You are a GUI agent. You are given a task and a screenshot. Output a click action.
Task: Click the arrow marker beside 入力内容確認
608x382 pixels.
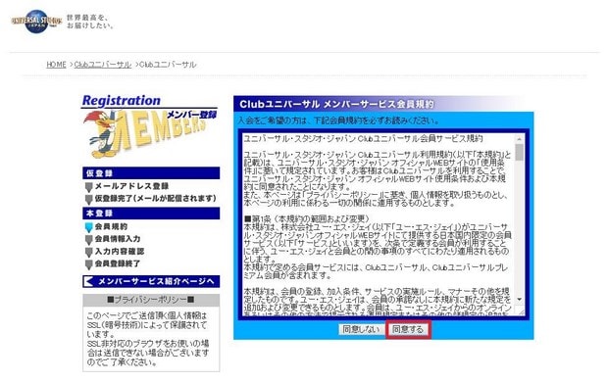coord(89,252)
